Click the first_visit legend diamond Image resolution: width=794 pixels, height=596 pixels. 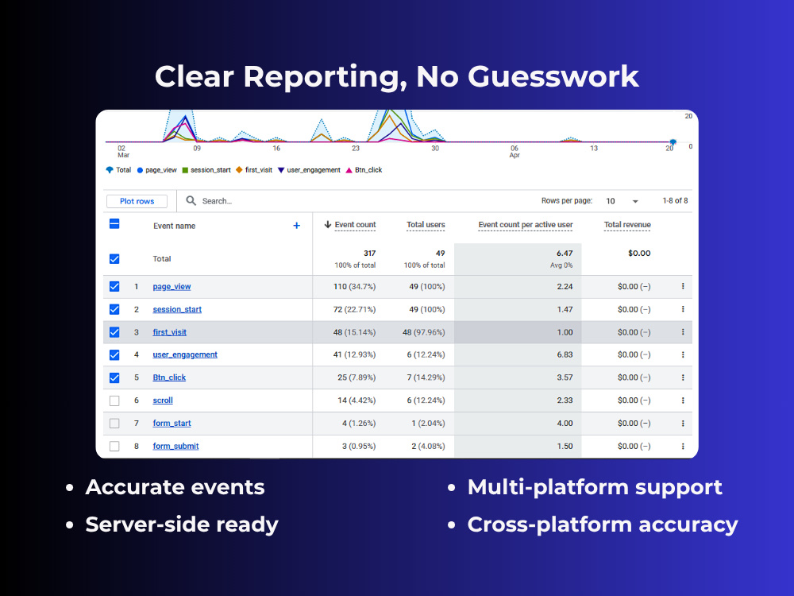(x=240, y=170)
